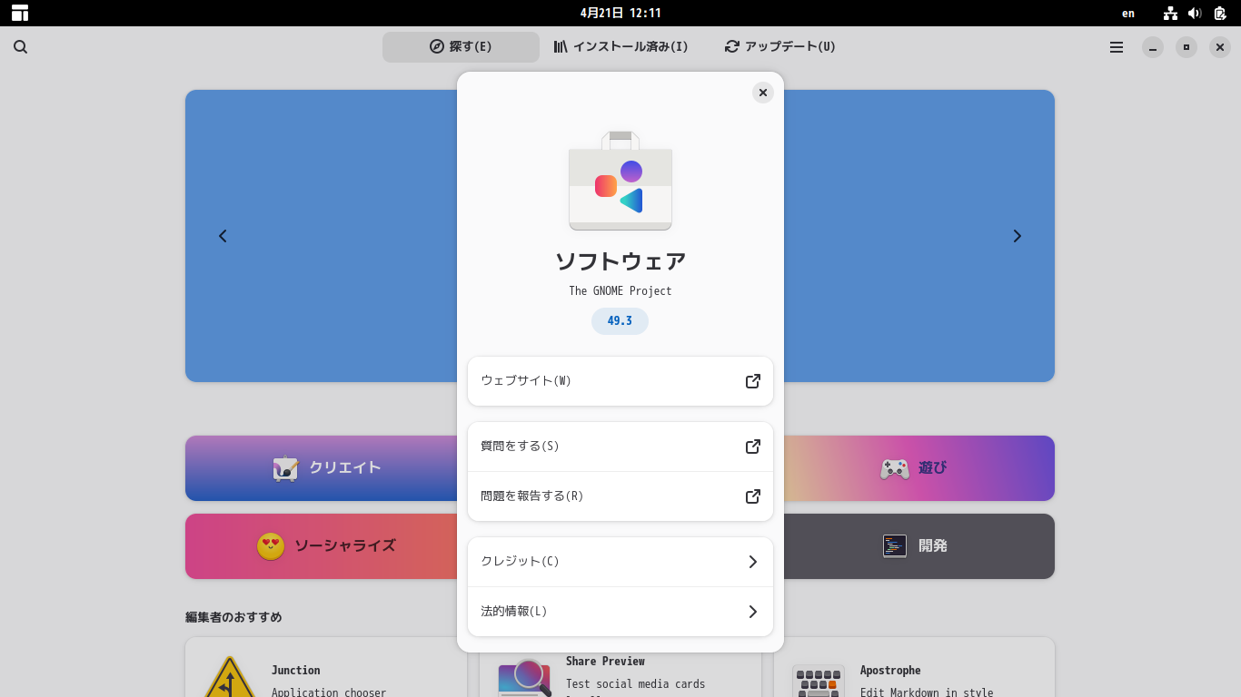Image resolution: width=1241 pixels, height=697 pixels.
Task: Click external link icon beside 質問をする(S)
Action: click(753, 447)
